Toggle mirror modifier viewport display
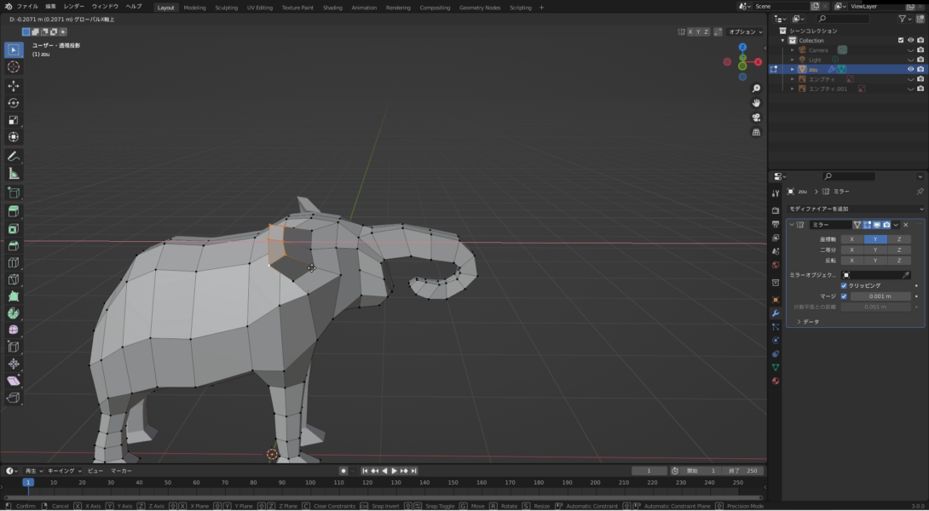This screenshot has height=511, width=929. point(877,225)
